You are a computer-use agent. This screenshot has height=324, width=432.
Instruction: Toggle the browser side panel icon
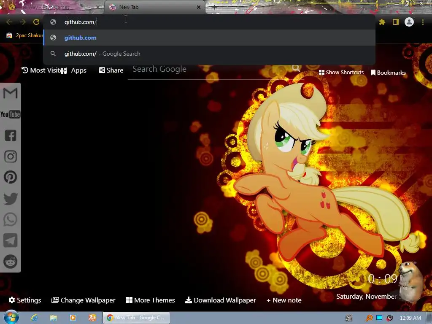396,22
